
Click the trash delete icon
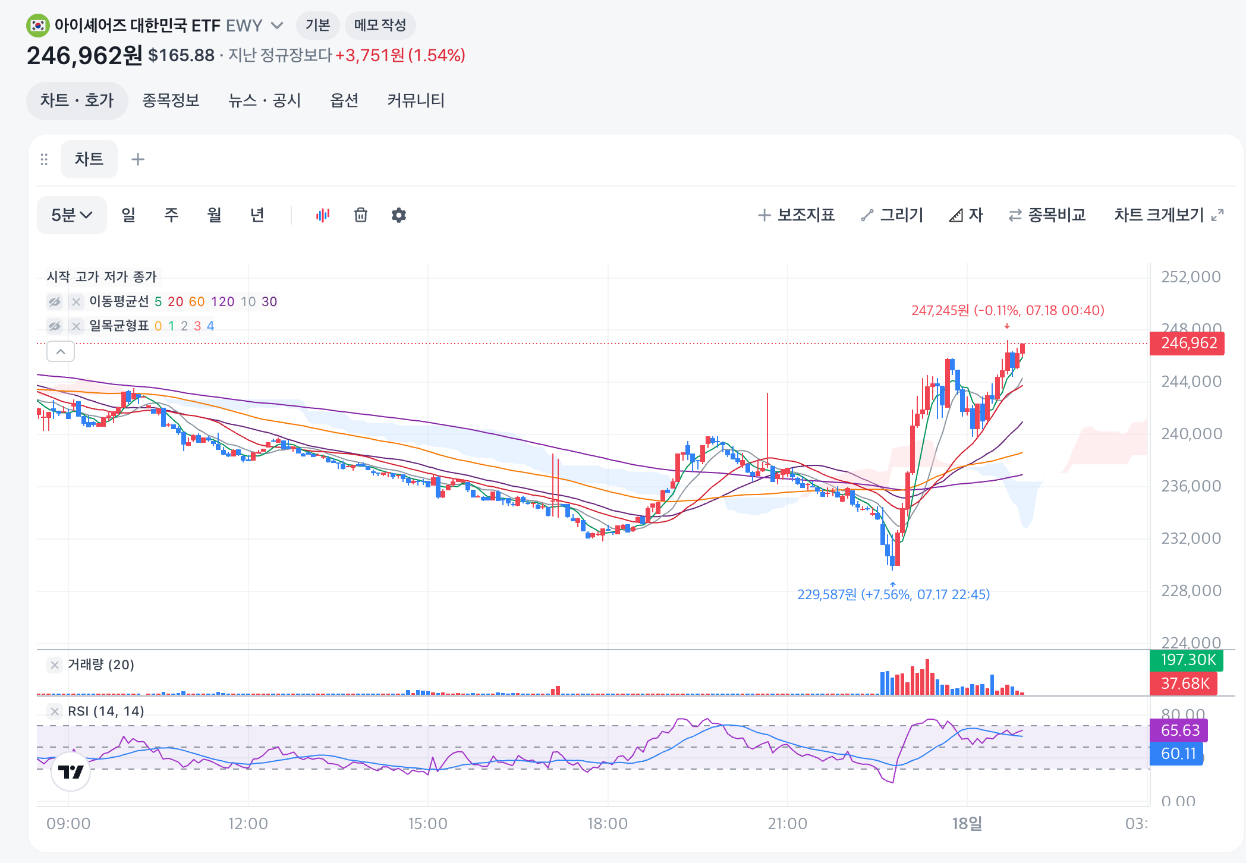[361, 215]
